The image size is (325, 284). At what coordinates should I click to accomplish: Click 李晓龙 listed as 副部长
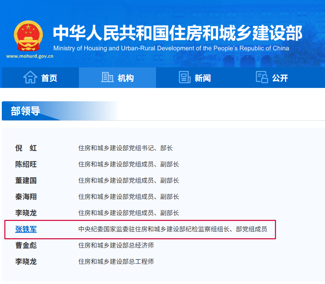(x=26, y=213)
